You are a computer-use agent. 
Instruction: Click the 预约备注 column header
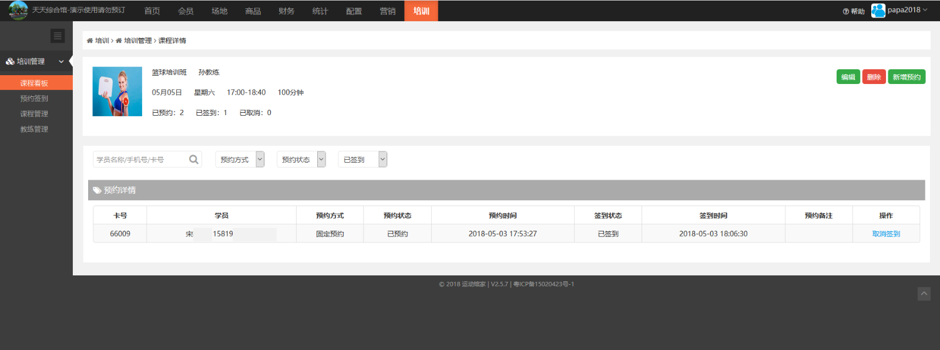tap(819, 216)
